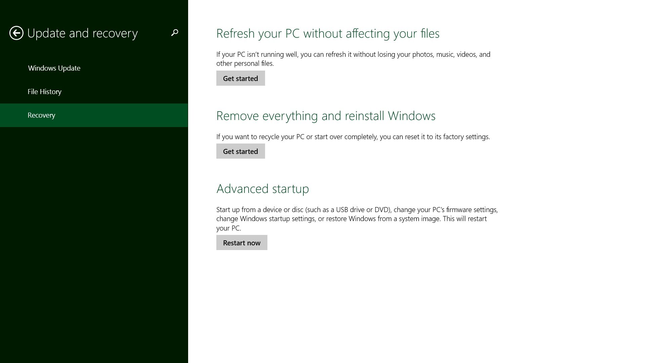The height and width of the screenshot is (363, 645).
Task: Click Get started under Refresh your PC
Action: point(241,78)
